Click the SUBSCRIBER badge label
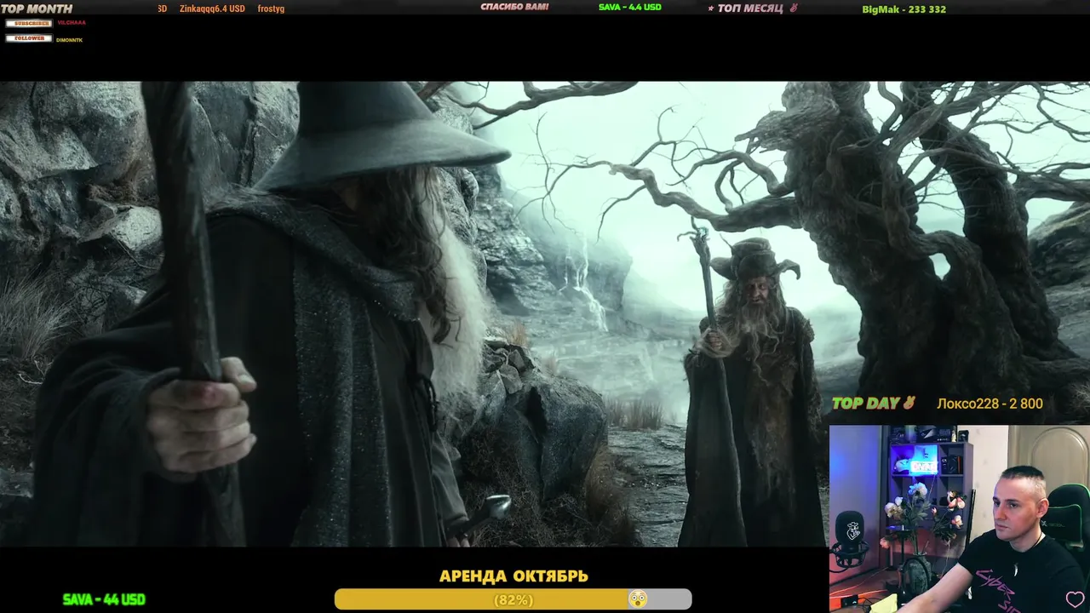1090x613 pixels. coord(28,23)
